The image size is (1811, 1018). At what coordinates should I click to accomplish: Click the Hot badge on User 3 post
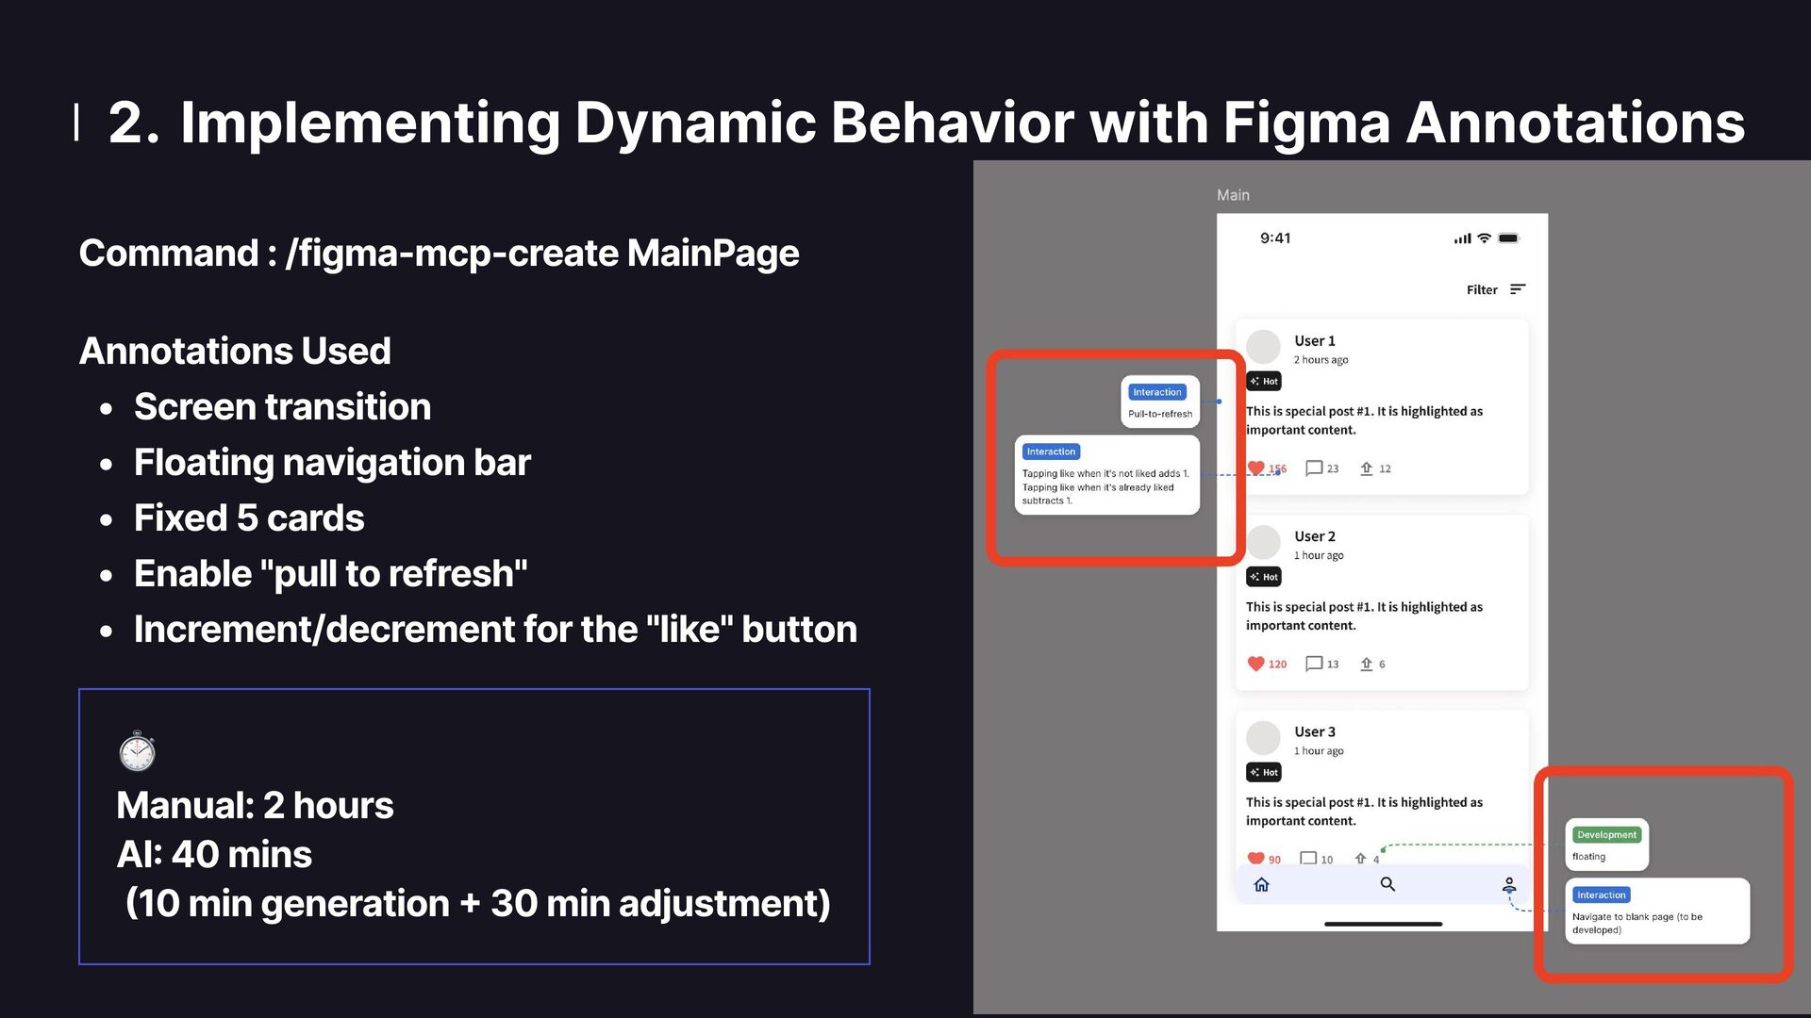tap(1264, 772)
